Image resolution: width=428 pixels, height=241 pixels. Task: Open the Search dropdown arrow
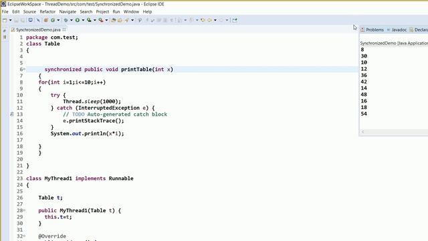coord(132,20)
